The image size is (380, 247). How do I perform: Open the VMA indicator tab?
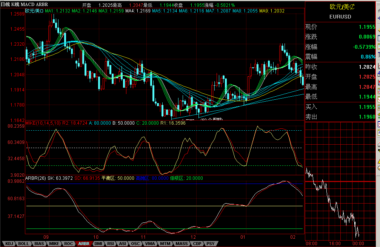coord(150,244)
